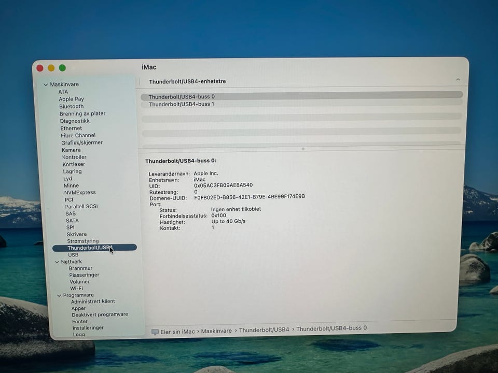
Task: Select Kamera in sidebar
Action: tap(71, 150)
